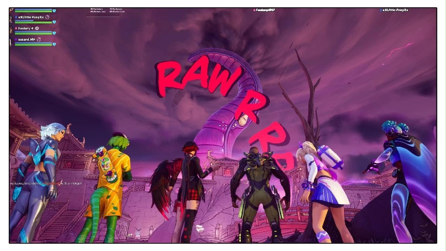Select sasami.MP in the squad list
Image resolution: width=446 pixels, height=251 pixels.
pyautogui.click(x=27, y=39)
